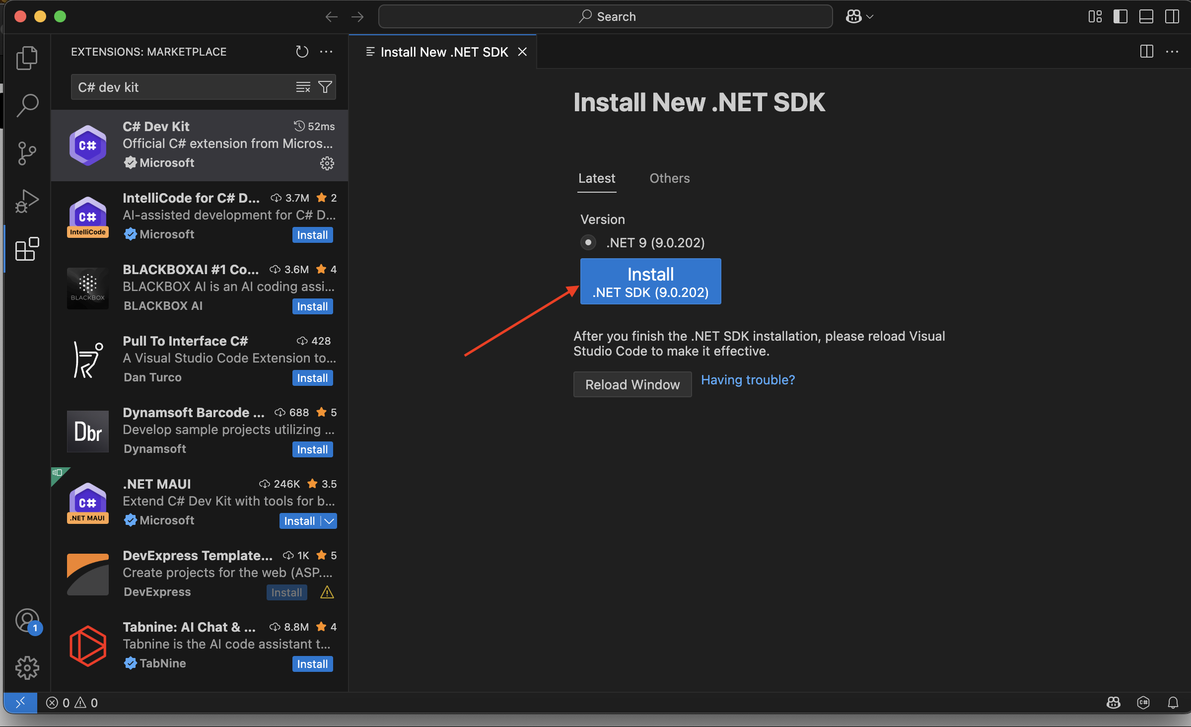Open the Run and Debug view
Image resolution: width=1191 pixels, height=727 pixels.
(27, 201)
